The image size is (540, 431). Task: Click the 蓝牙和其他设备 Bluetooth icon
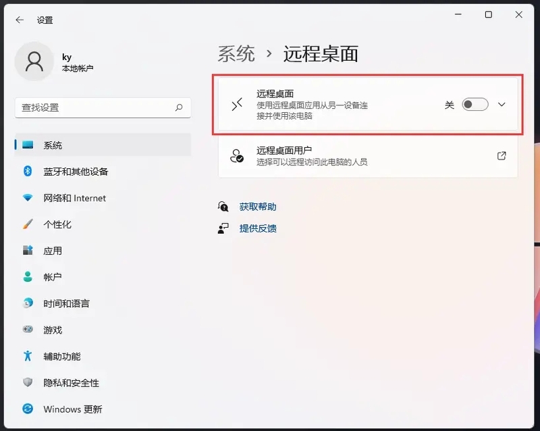coord(28,171)
